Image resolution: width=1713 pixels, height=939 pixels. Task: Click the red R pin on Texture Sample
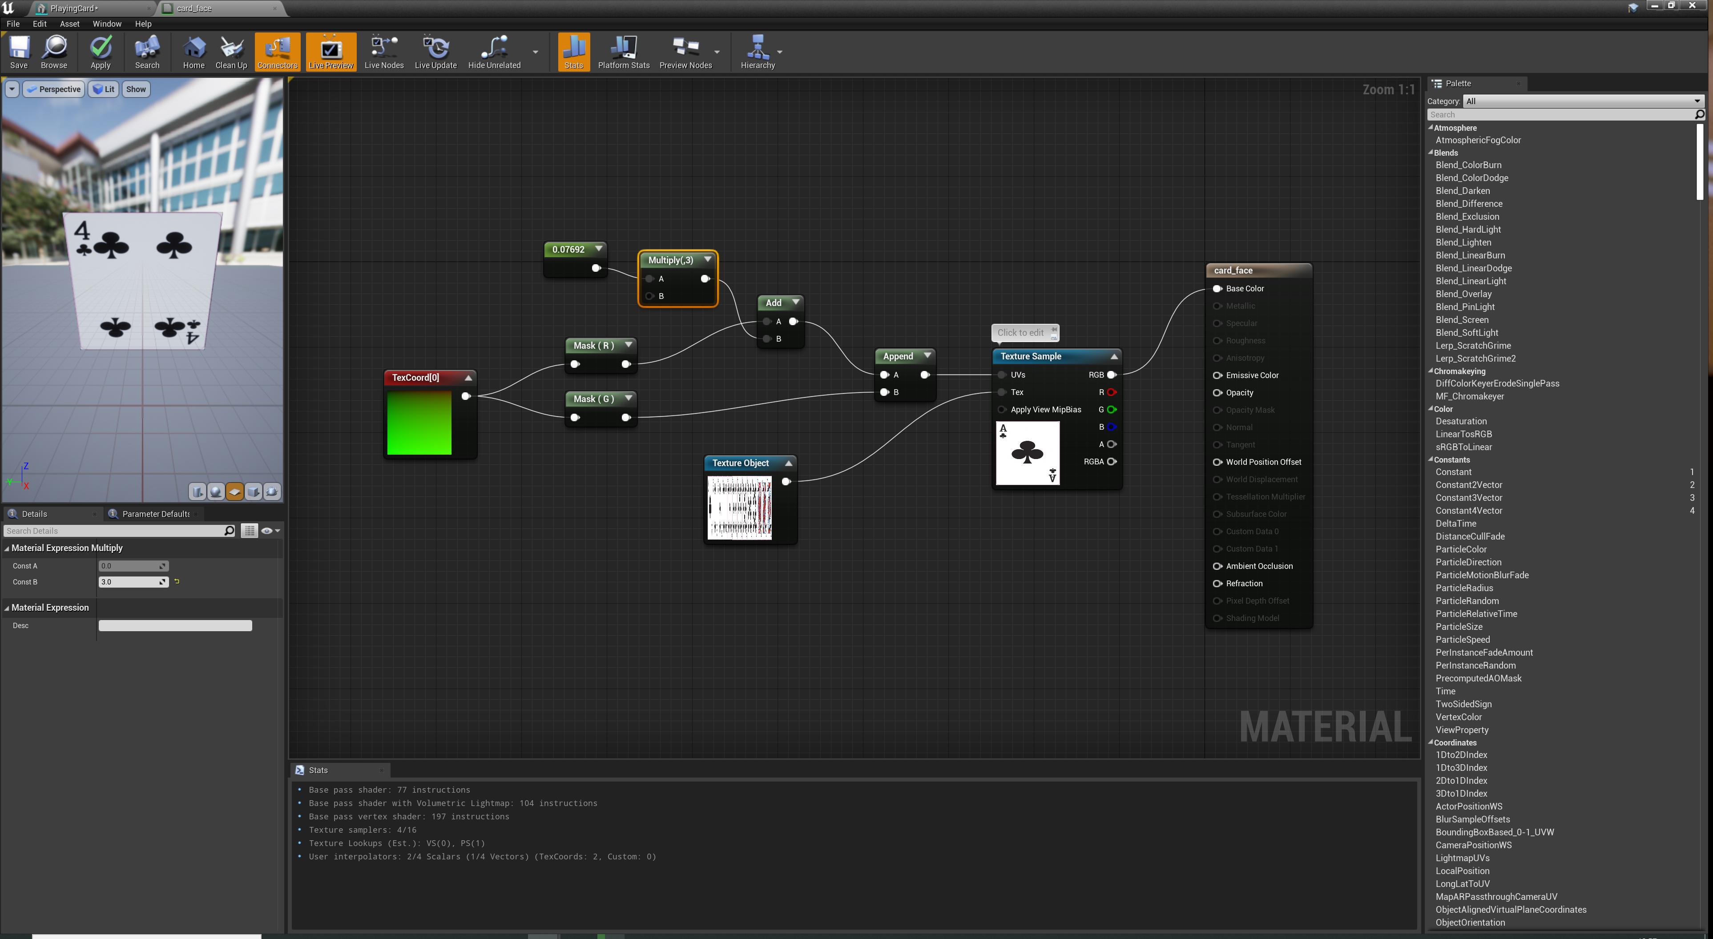click(x=1111, y=392)
